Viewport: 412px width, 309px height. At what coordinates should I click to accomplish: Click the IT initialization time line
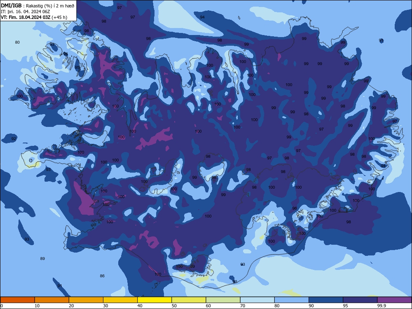26,12
